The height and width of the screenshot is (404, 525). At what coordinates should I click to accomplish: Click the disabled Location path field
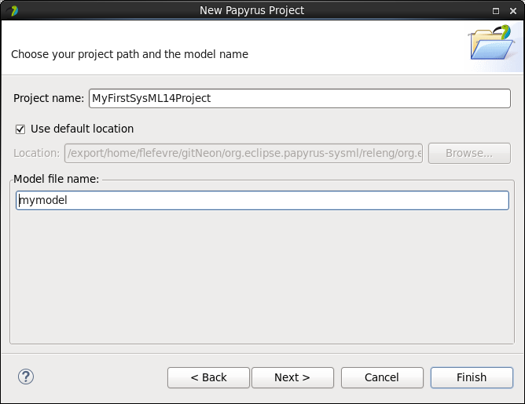[244, 154]
